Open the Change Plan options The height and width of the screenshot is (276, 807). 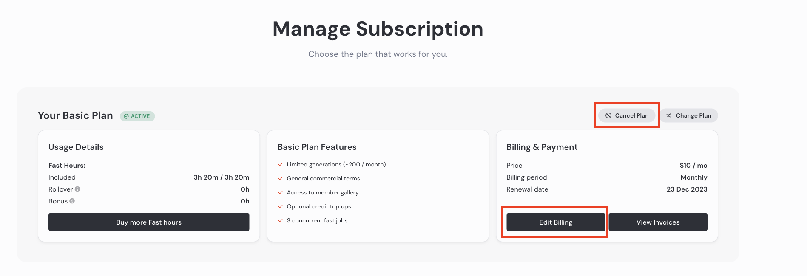coord(689,115)
